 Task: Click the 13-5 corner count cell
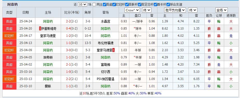pyautogui.click(x=88, y=43)
